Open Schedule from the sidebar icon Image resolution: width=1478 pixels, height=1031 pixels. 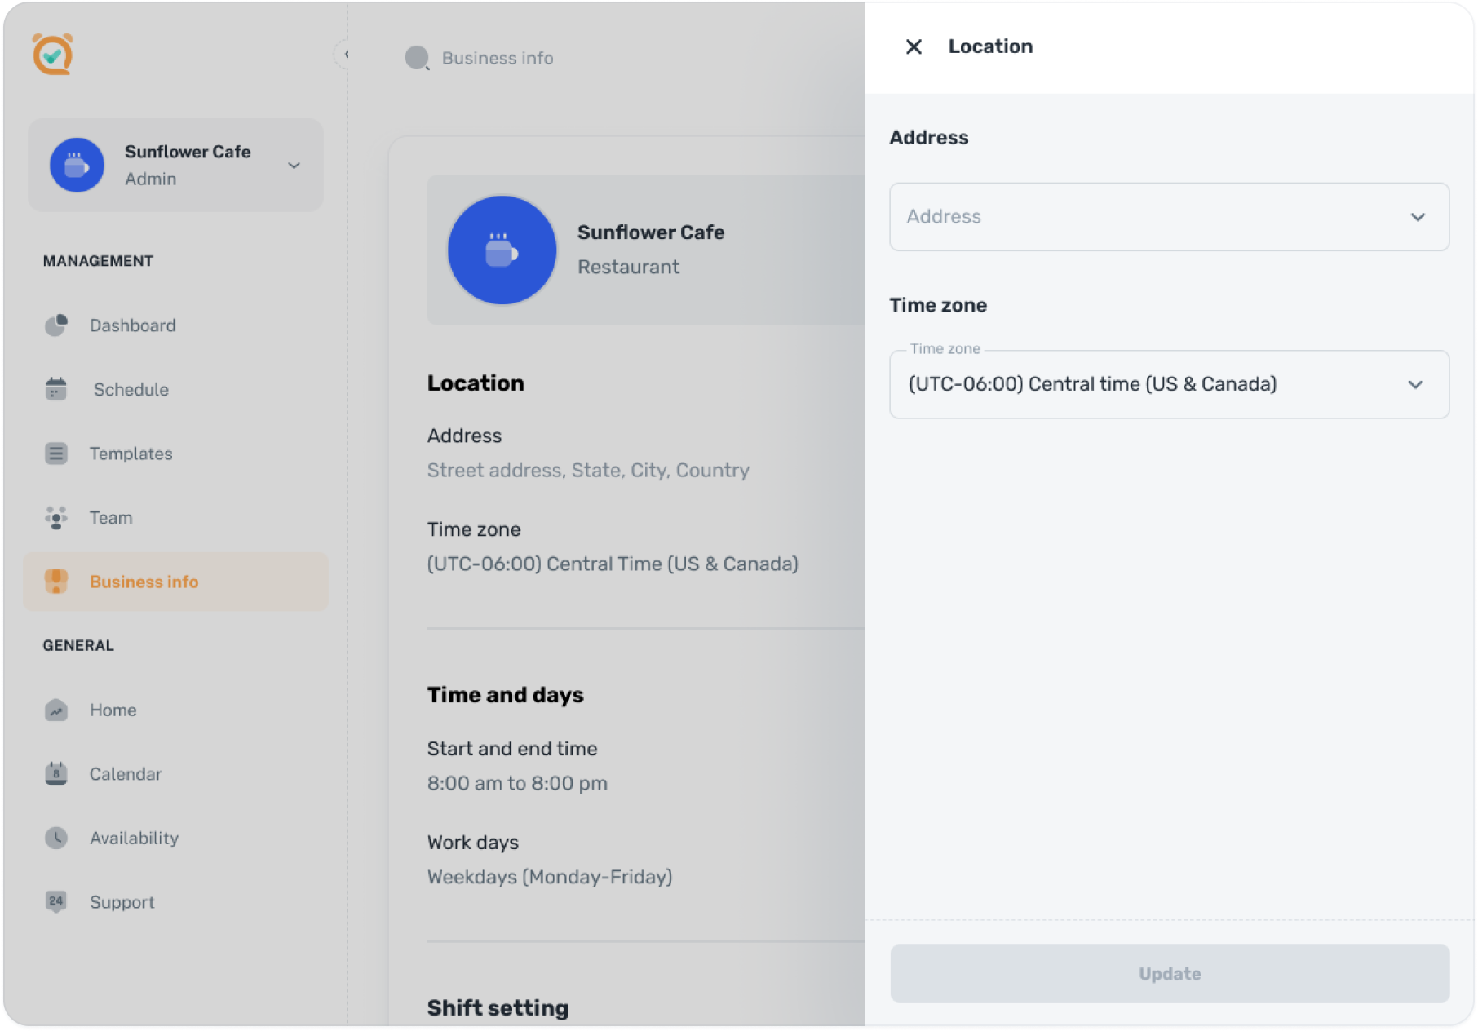coord(55,389)
